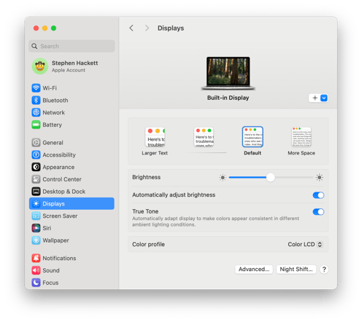
Task: Click the Search input field
Action: pos(72,46)
